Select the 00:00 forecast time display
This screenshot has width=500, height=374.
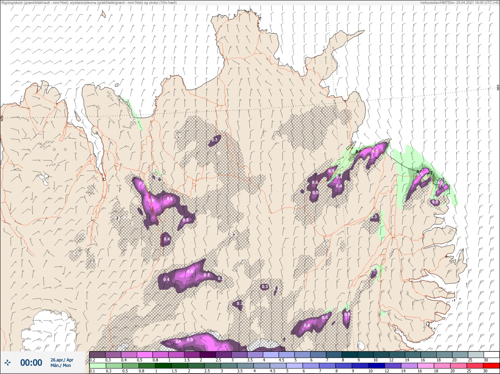tap(31, 363)
